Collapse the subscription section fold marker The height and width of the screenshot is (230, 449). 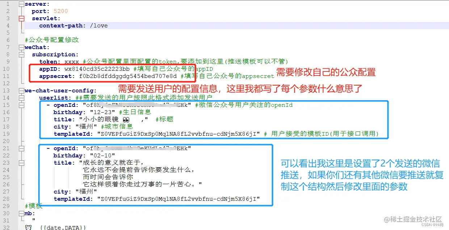21,55
